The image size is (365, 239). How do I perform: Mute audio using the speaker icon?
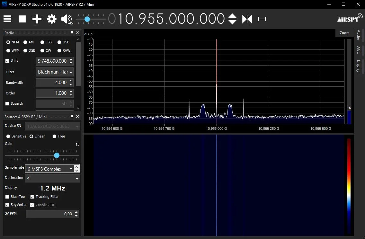(x=66, y=19)
